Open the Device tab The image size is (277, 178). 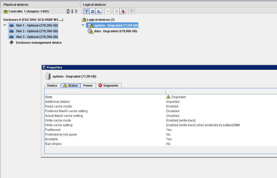52,86
